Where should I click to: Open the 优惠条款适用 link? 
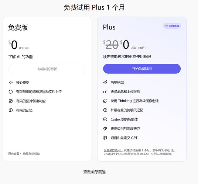(x=113, y=150)
